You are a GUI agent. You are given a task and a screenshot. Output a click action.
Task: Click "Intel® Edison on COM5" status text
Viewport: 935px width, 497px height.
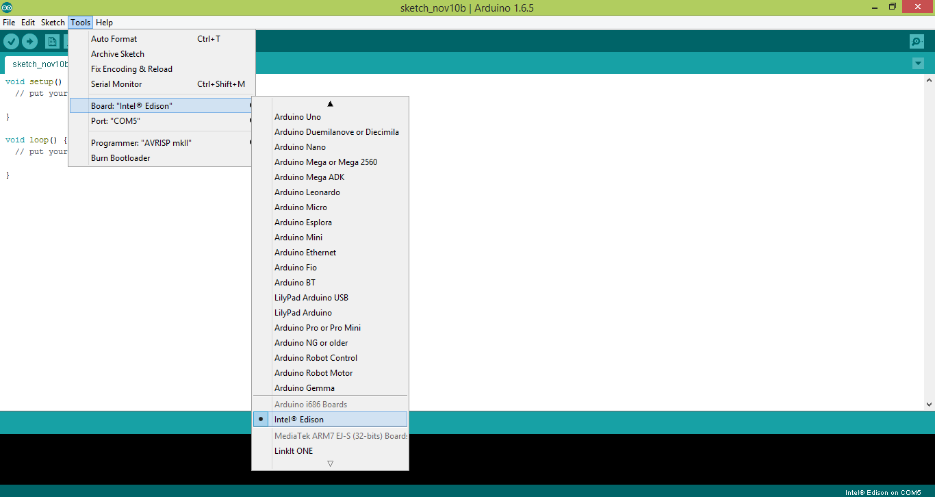point(883,492)
